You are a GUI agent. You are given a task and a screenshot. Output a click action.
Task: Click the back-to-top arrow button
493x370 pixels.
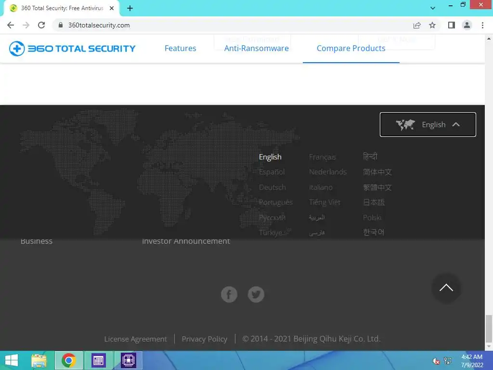446,288
